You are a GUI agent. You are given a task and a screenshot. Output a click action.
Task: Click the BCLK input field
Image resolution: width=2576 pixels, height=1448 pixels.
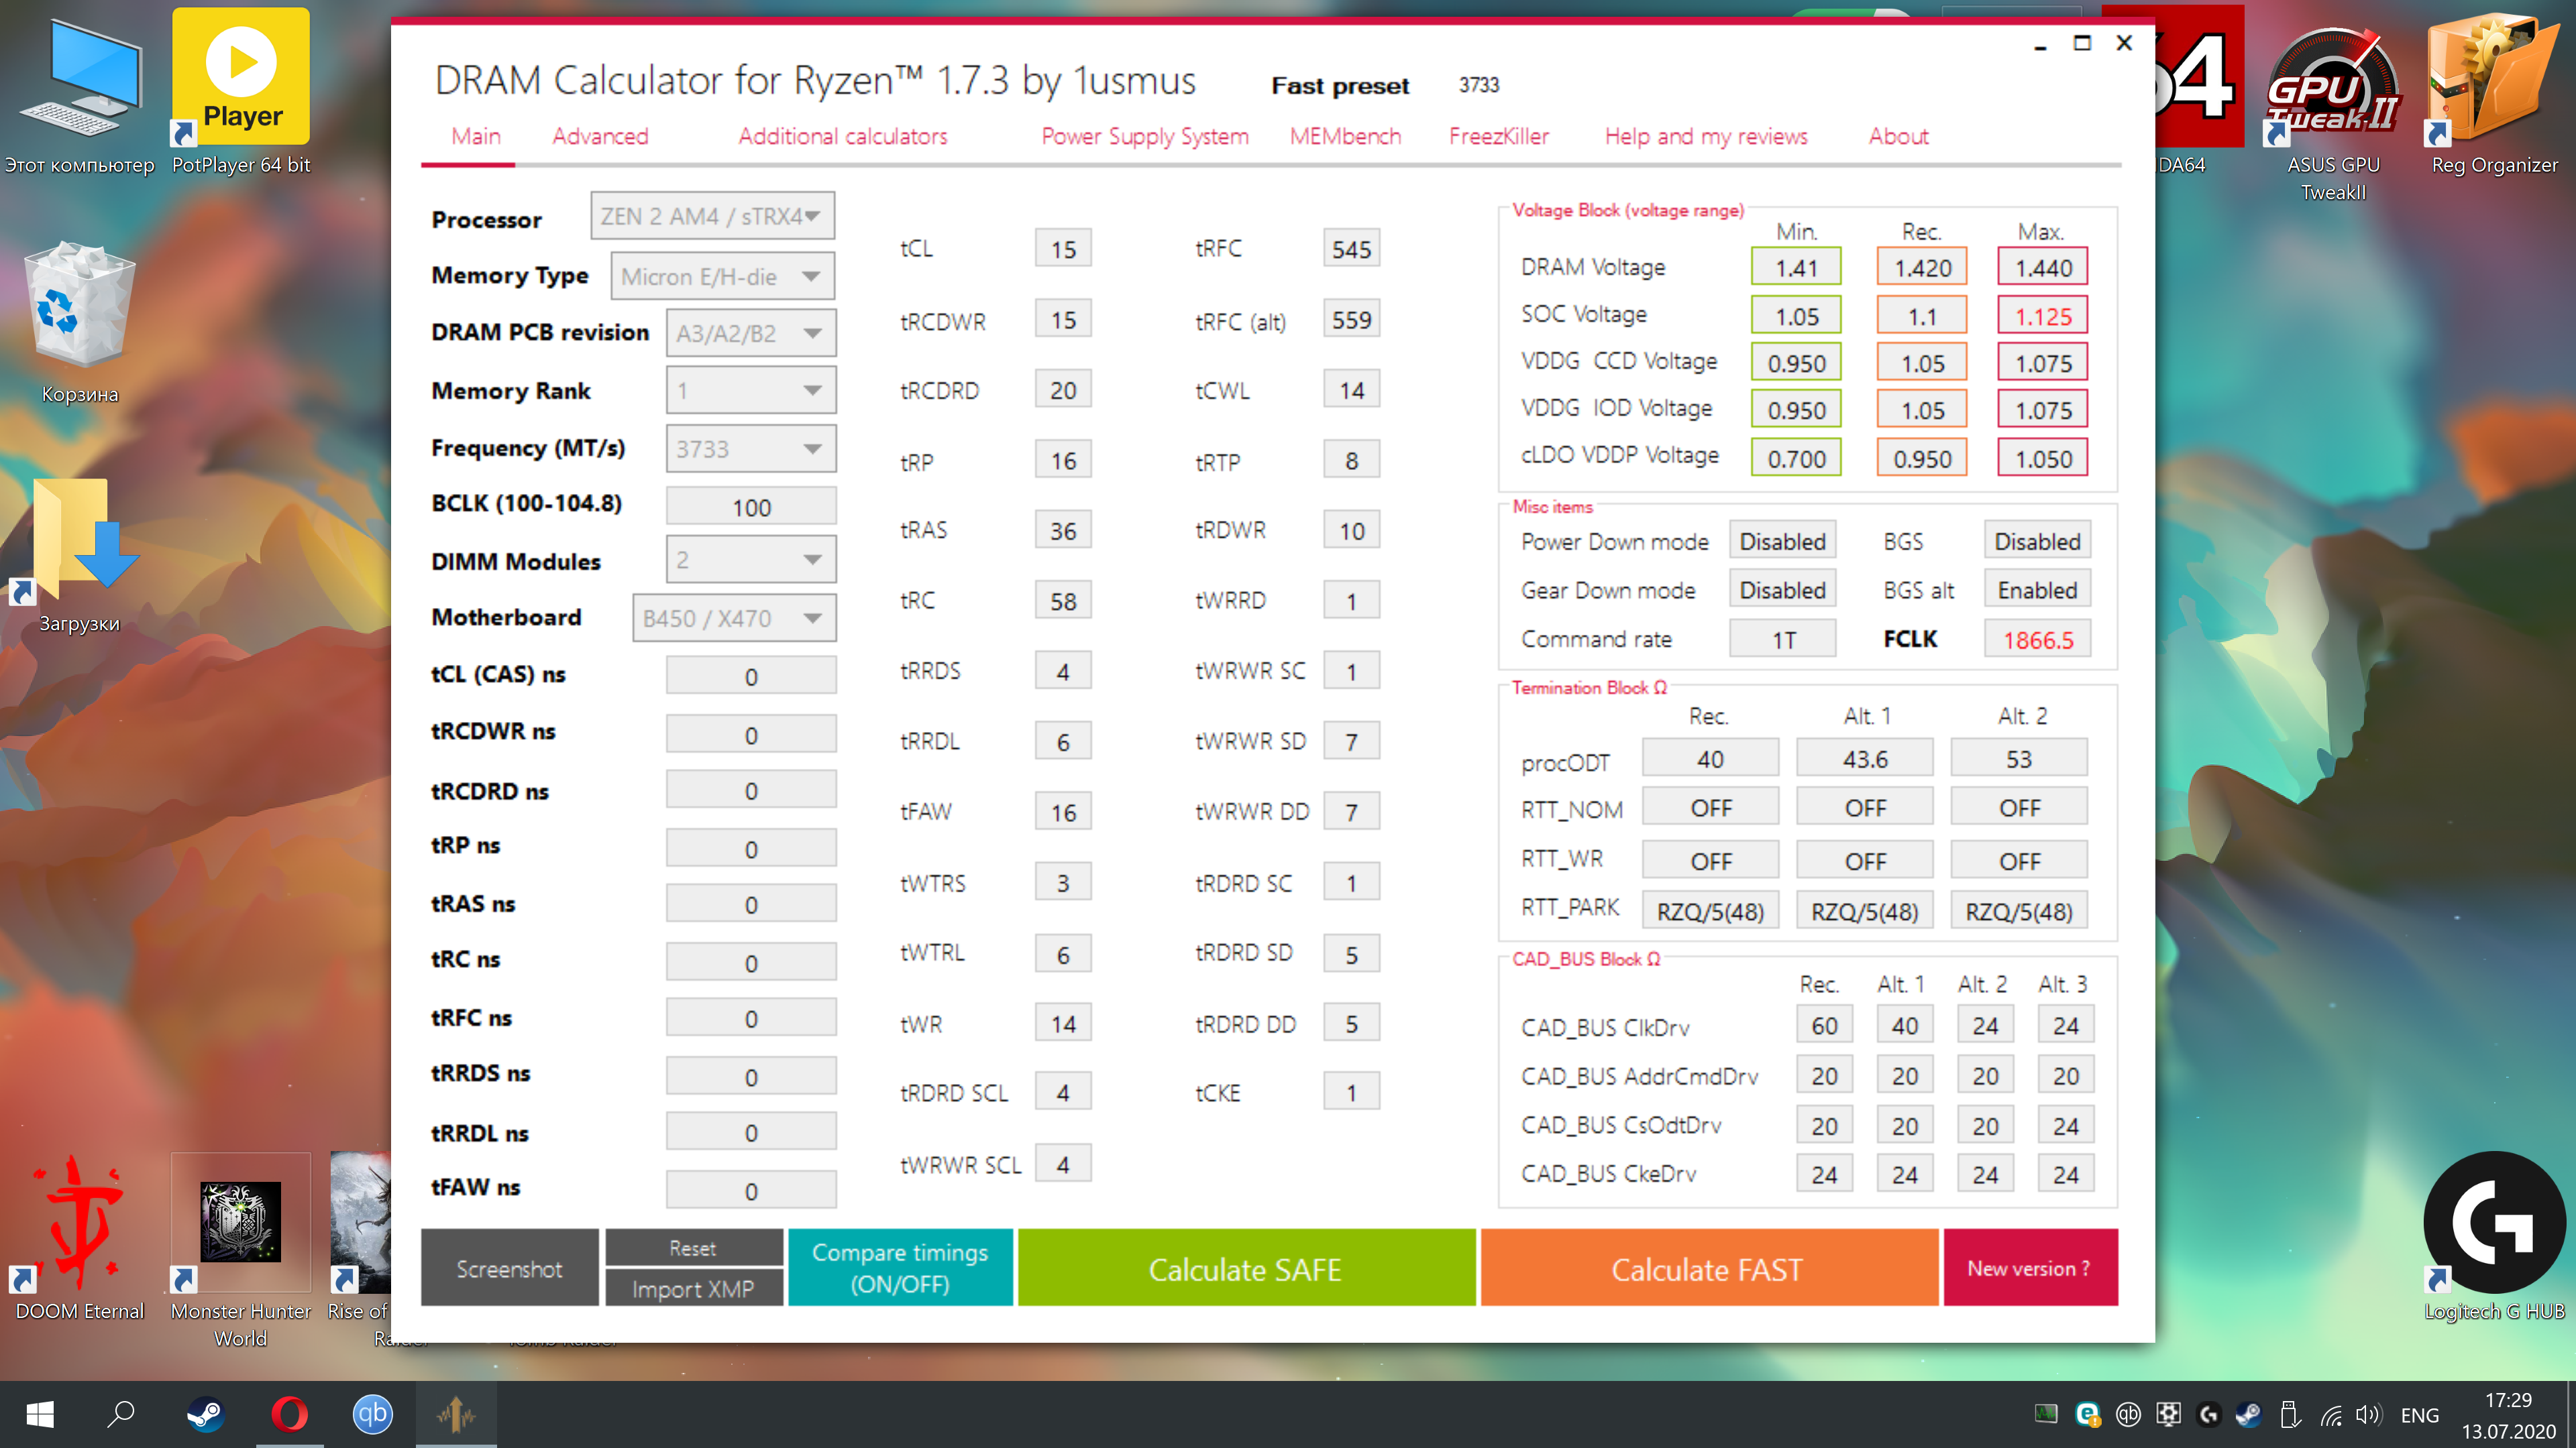pyautogui.click(x=751, y=507)
